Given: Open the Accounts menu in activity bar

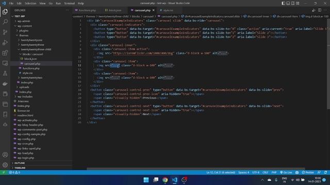Looking at the screenshot, I should tap(5, 155).
